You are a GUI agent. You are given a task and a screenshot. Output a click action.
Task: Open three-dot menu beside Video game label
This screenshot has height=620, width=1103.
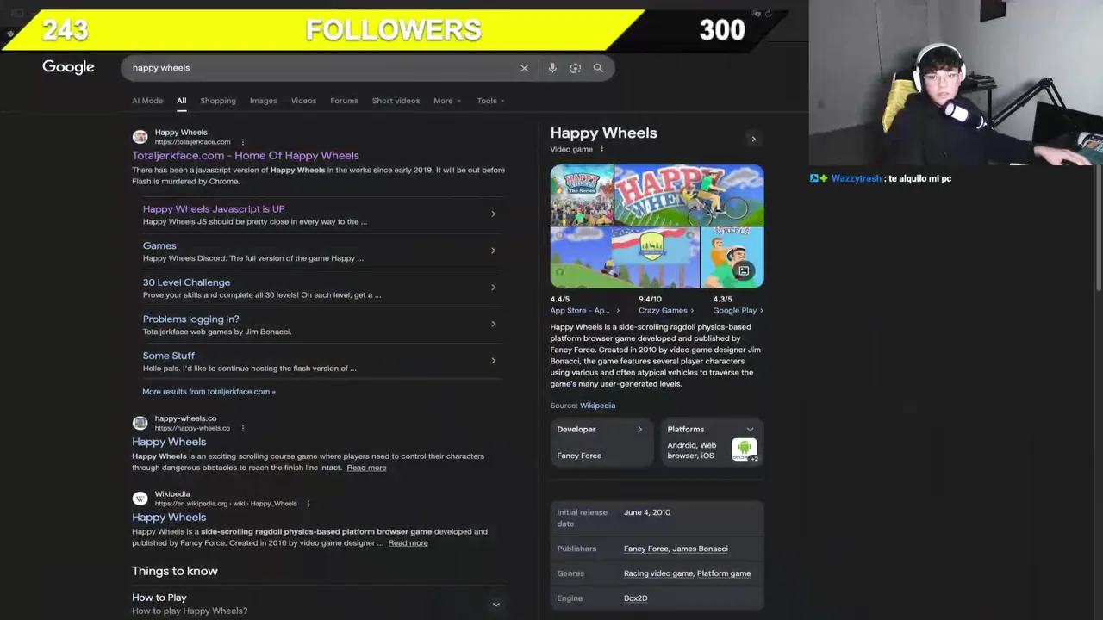pyautogui.click(x=601, y=149)
